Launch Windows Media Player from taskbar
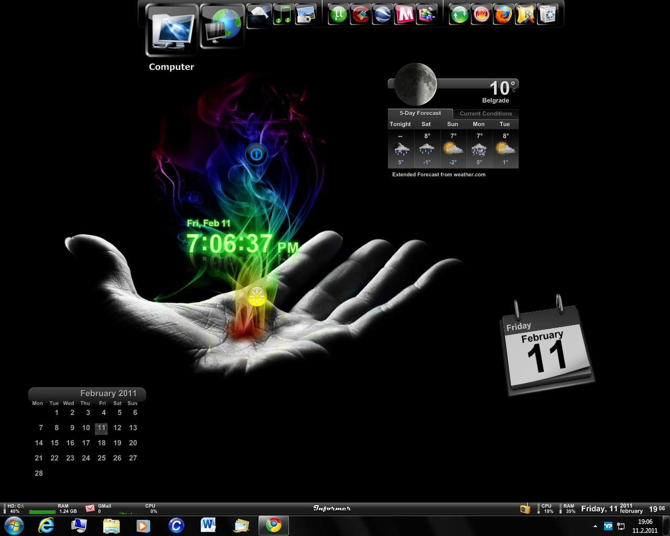 [143, 526]
